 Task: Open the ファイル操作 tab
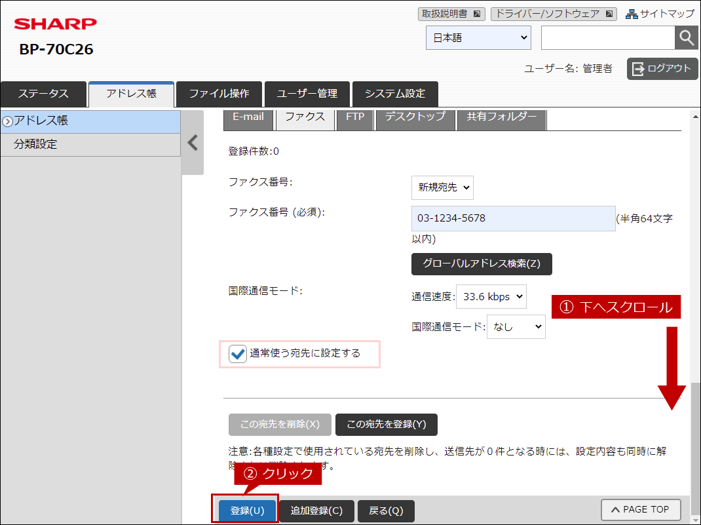pyautogui.click(x=219, y=94)
